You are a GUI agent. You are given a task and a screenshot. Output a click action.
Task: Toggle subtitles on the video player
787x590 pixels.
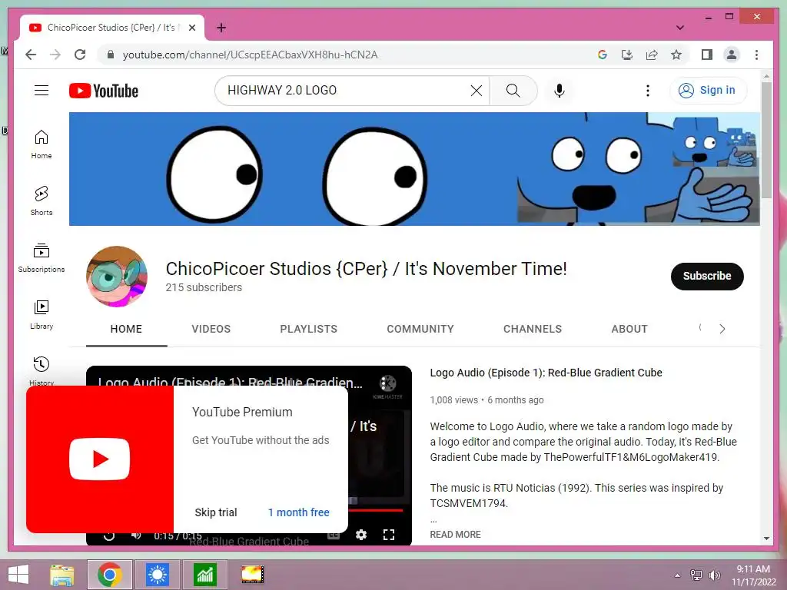click(334, 535)
